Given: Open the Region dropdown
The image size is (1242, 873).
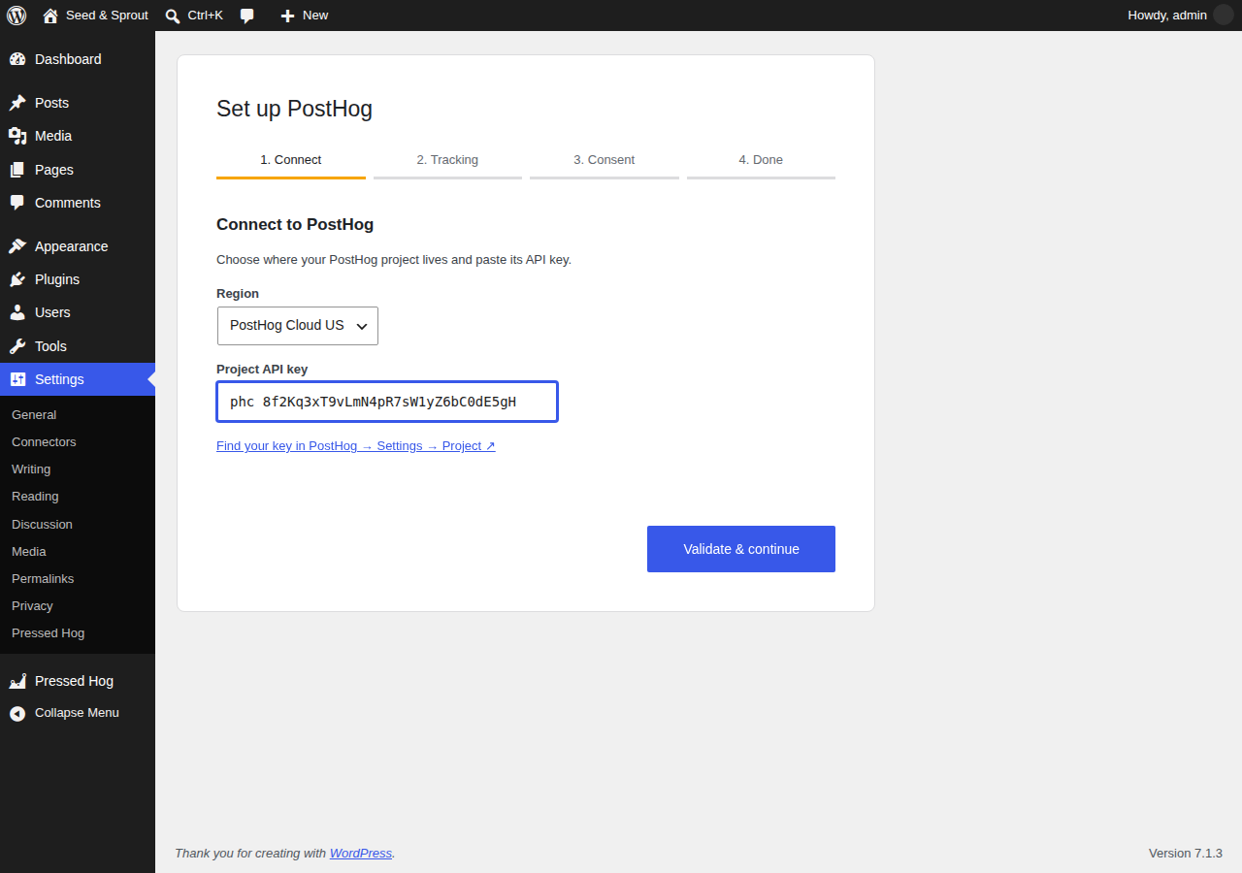Looking at the screenshot, I should (298, 326).
